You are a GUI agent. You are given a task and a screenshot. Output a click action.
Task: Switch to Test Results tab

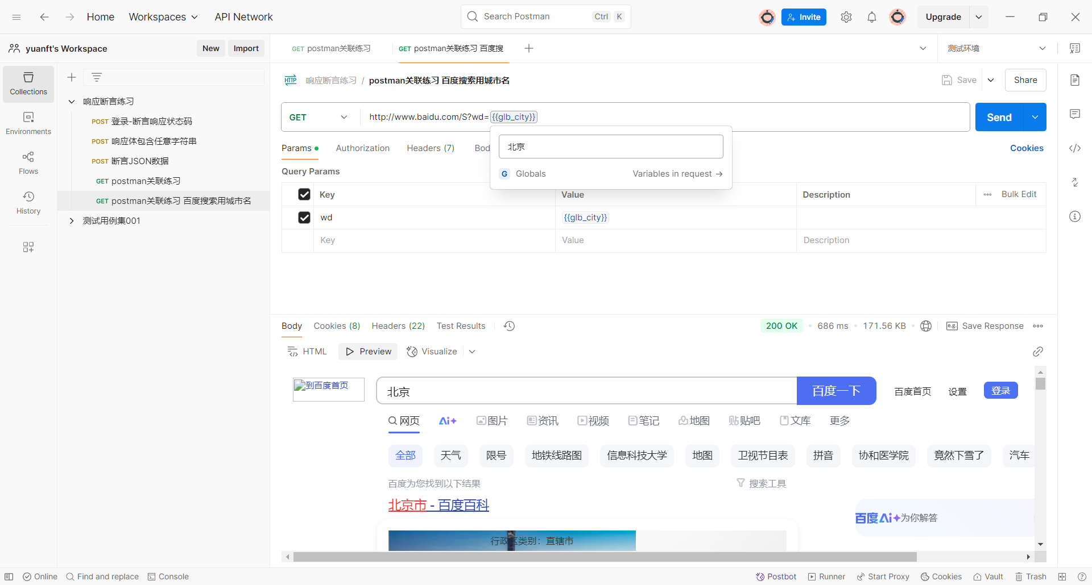click(461, 326)
